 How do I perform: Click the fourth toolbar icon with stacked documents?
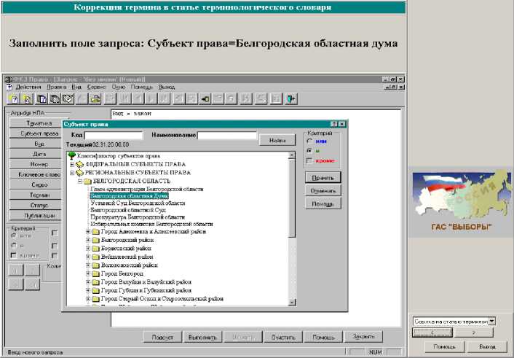point(55,99)
